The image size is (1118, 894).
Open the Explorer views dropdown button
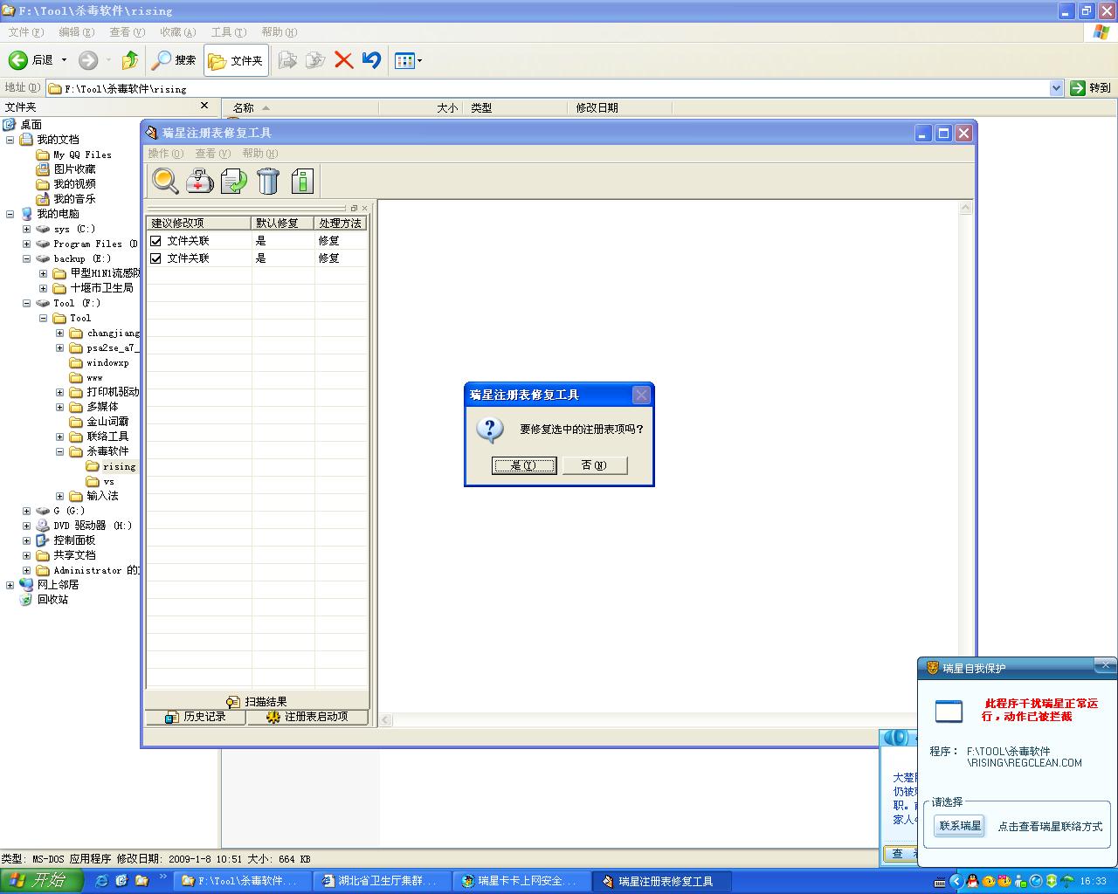[x=408, y=60]
